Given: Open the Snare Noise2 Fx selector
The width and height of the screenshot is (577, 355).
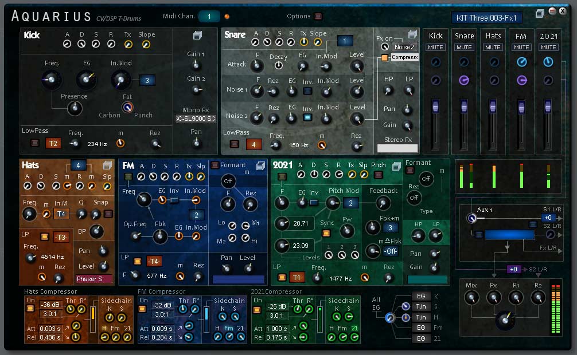Looking at the screenshot, I should click(404, 47).
